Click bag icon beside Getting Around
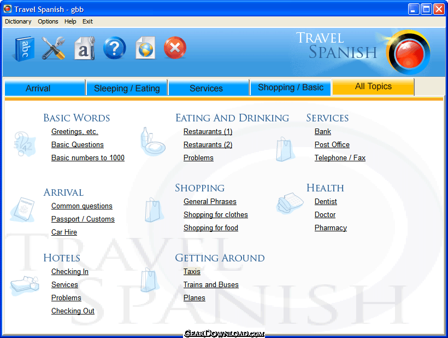Viewport: 448px width, 338px height. tap(150, 280)
